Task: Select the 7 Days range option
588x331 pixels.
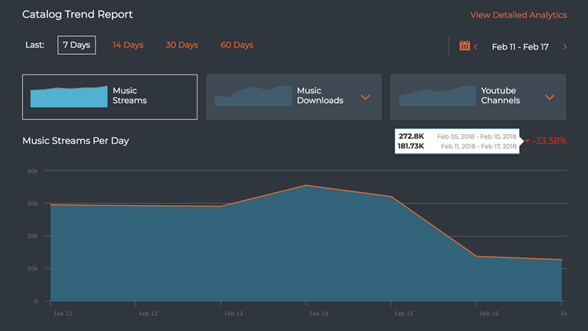Action: pos(77,45)
